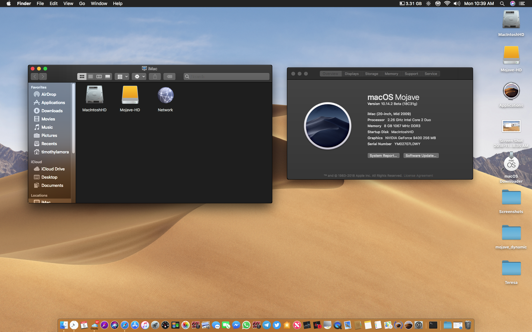Viewport: 532px width, 332px height.
Task: Select mojave_dynamic folder on desktop
Action: point(511,237)
